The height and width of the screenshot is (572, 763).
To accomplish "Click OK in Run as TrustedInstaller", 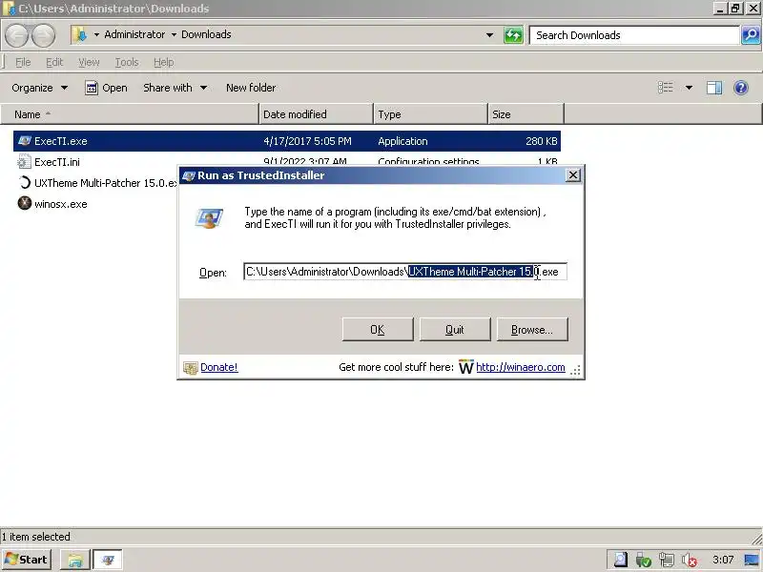I will tap(378, 329).
